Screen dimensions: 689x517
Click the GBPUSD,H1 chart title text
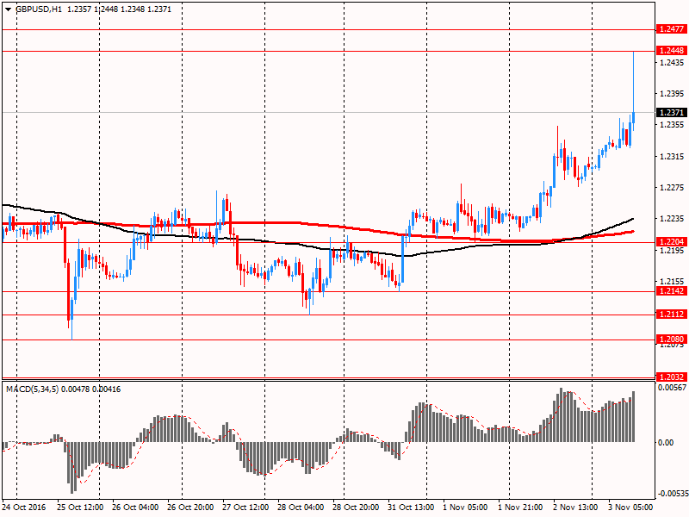pos(39,9)
